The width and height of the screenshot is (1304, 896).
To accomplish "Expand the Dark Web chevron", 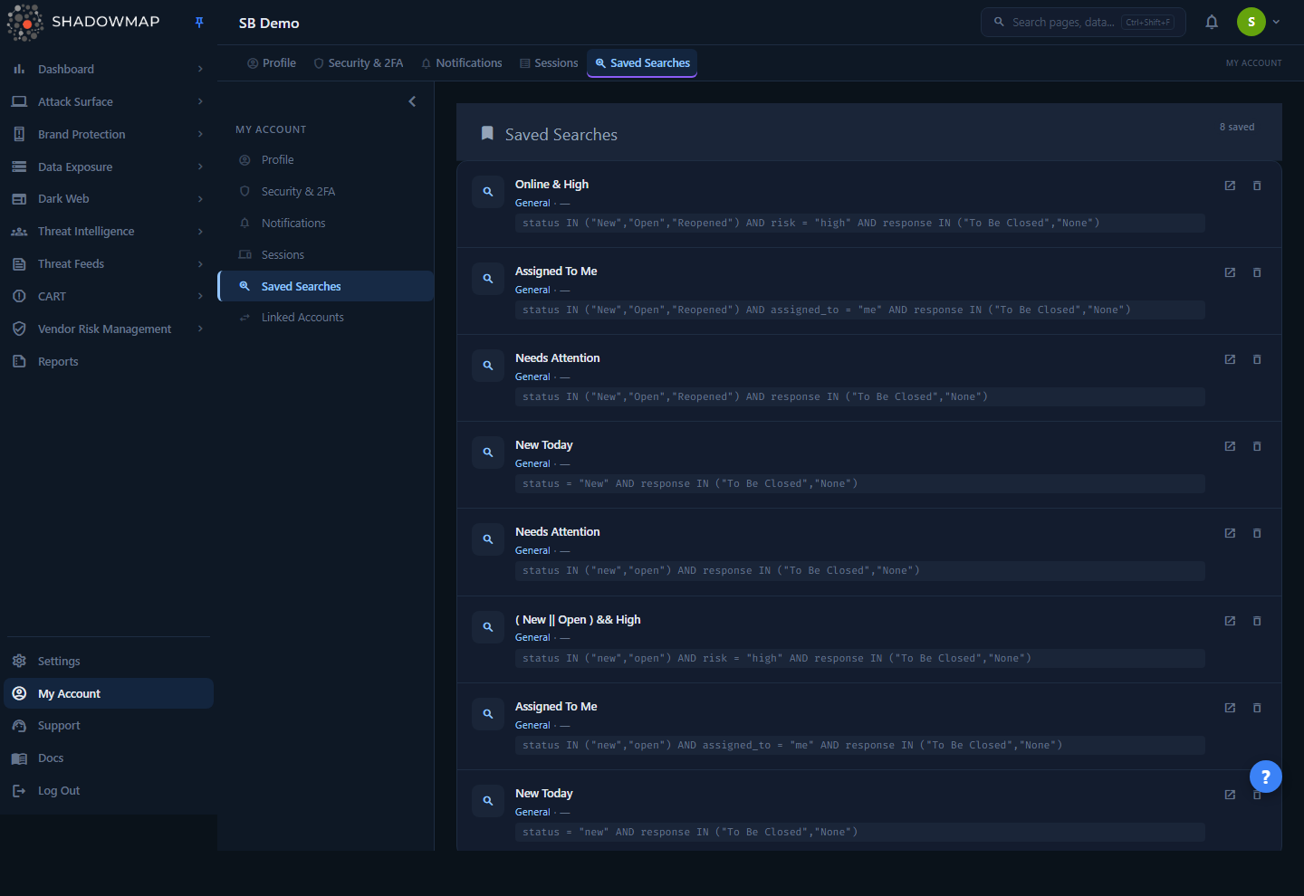I will click(x=200, y=199).
